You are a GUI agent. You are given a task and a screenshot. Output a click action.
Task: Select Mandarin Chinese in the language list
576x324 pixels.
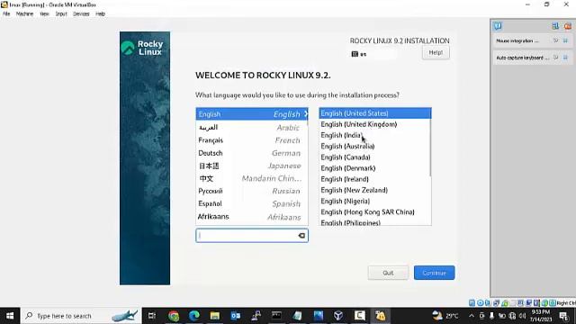[252, 178]
